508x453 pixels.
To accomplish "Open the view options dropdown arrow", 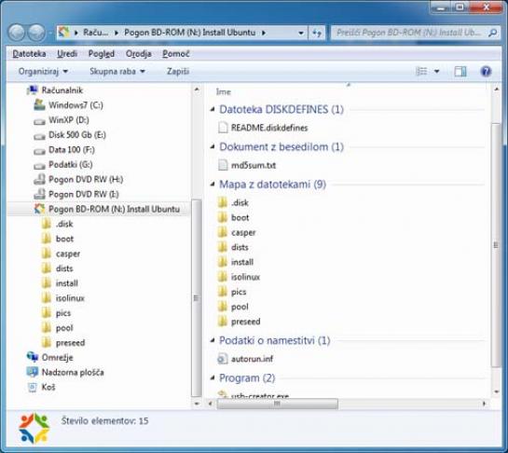I will 437,71.
